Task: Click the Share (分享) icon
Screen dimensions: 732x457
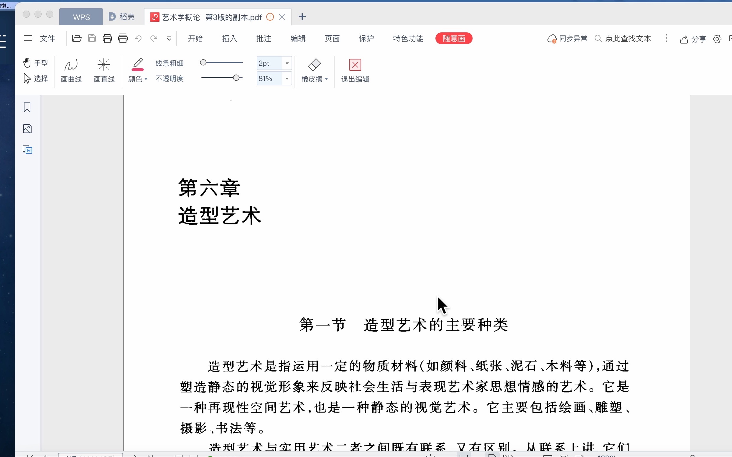Action: pyautogui.click(x=684, y=39)
